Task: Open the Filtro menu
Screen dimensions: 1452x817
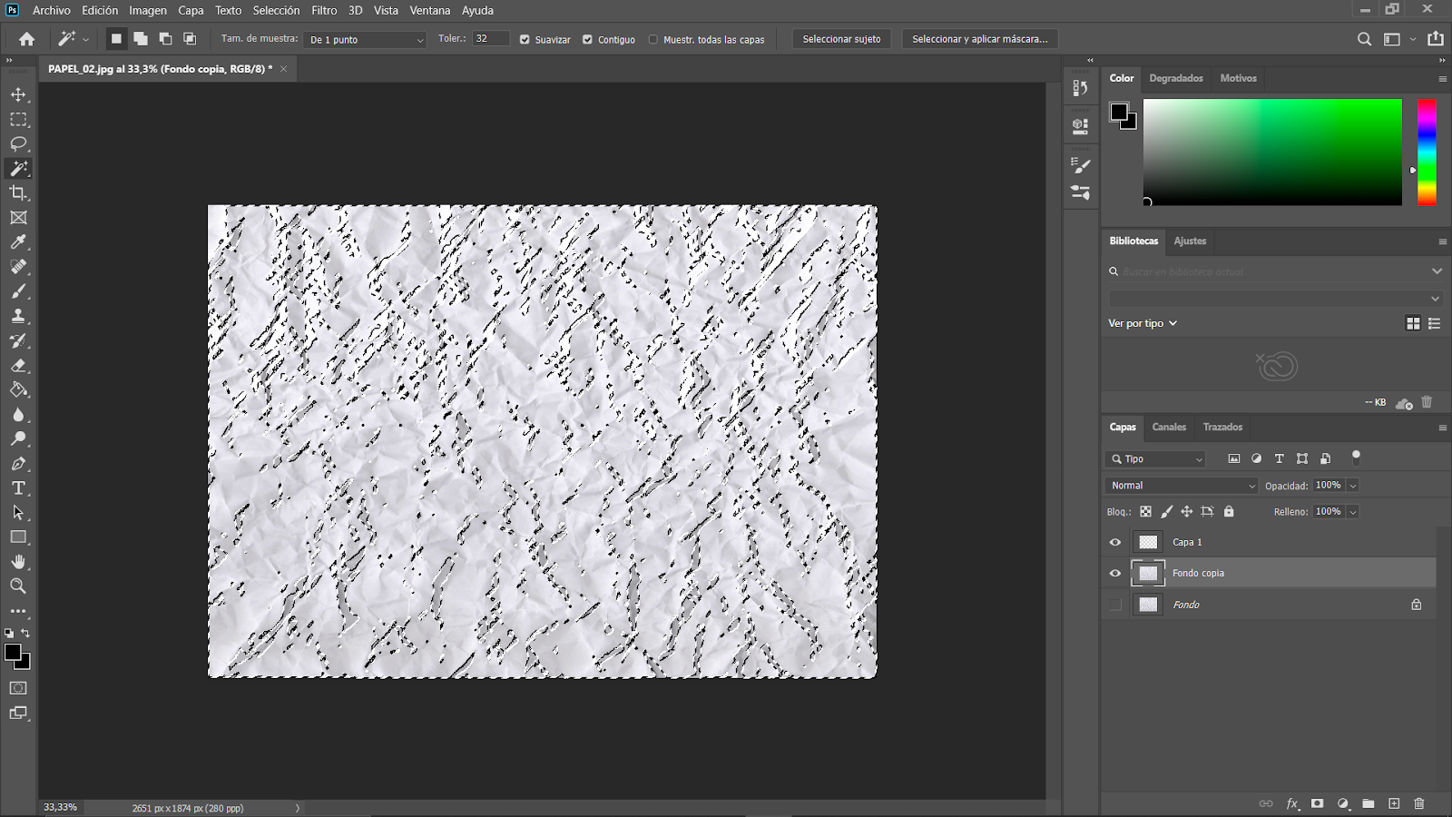Action: 324,11
